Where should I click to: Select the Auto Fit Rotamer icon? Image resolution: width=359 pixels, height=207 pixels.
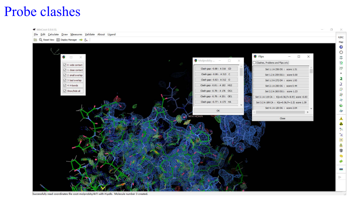[341, 79]
